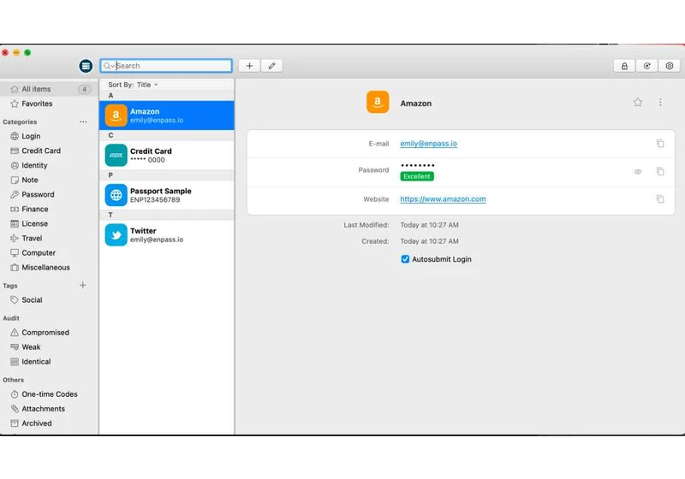Click the Amazon logo in detail header
This screenshot has width=685, height=479.
pyautogui.click(x=378, y=102)
